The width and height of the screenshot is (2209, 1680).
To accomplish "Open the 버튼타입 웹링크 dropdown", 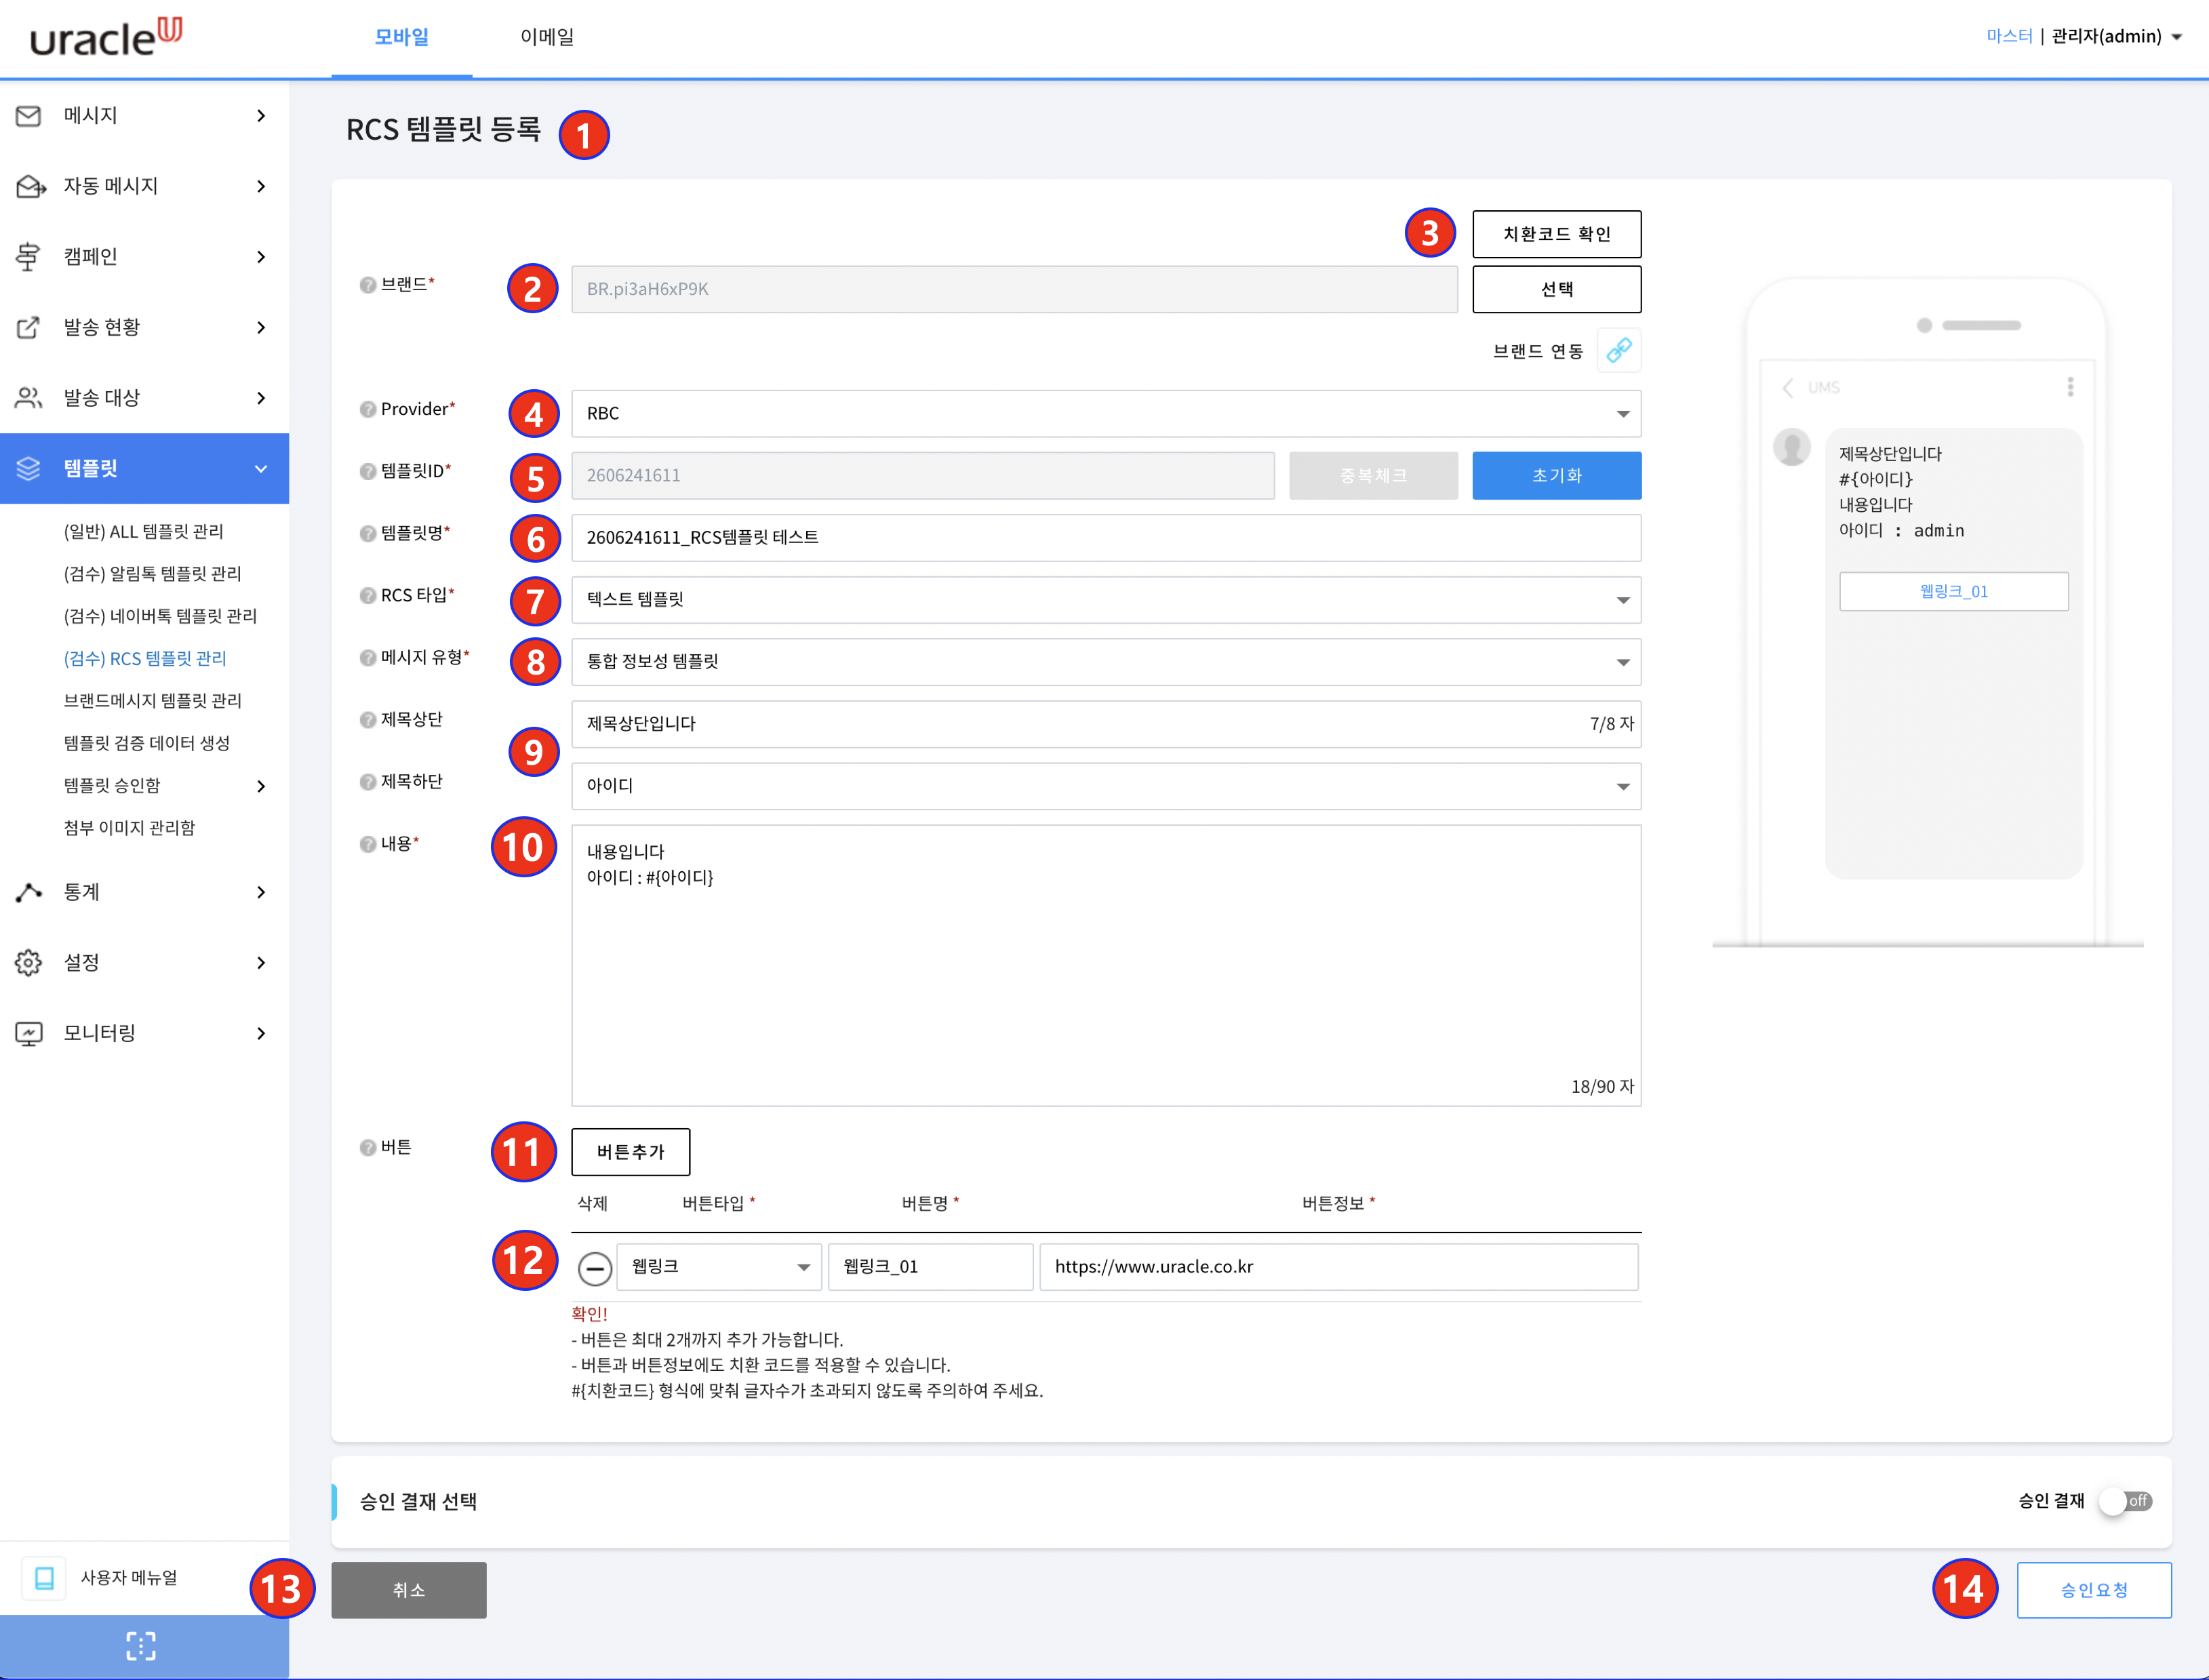I will click(719, 1267).
